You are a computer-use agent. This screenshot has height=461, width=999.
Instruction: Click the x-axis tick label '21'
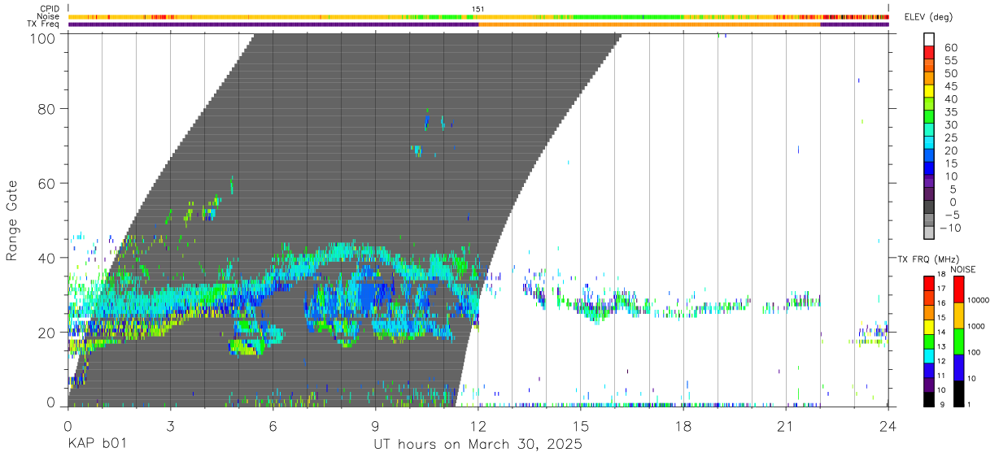(x=785, y=426)
